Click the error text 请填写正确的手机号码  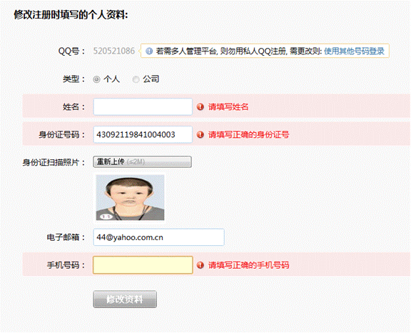249,265
